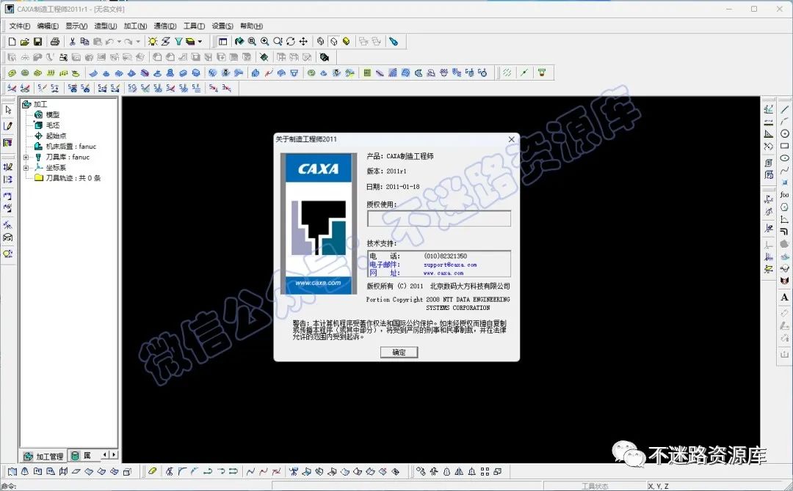Click the www.caxa.com website link in dialog

(443, 273)
